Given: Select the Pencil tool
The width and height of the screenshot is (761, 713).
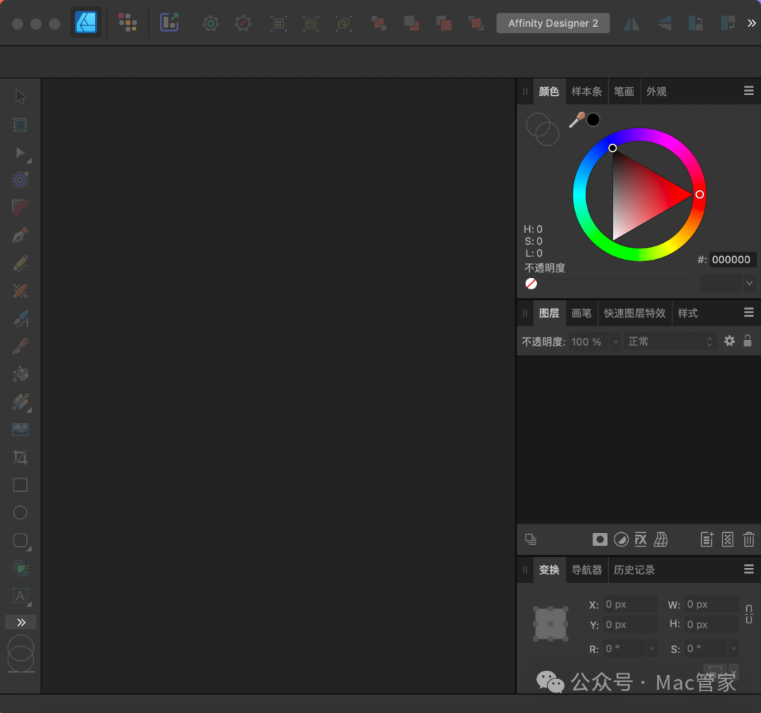Looking at the screenshot, I should click(20, 263).
